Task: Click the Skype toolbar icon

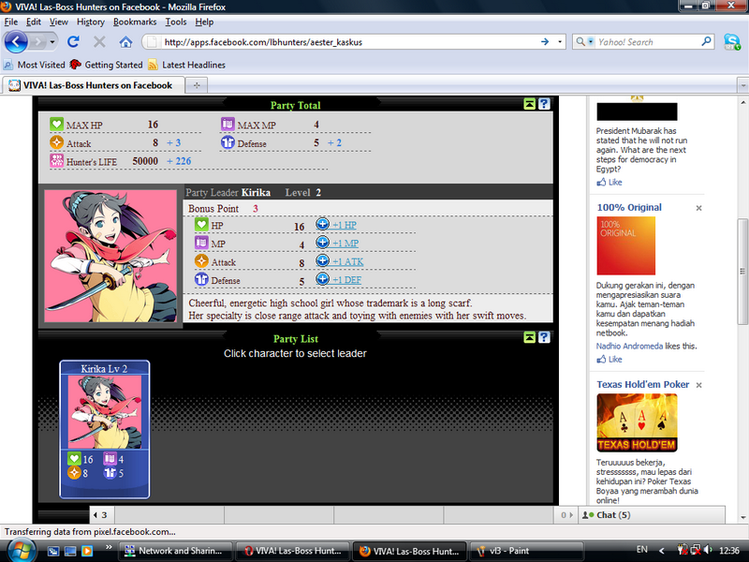Action: pos(732,42)
